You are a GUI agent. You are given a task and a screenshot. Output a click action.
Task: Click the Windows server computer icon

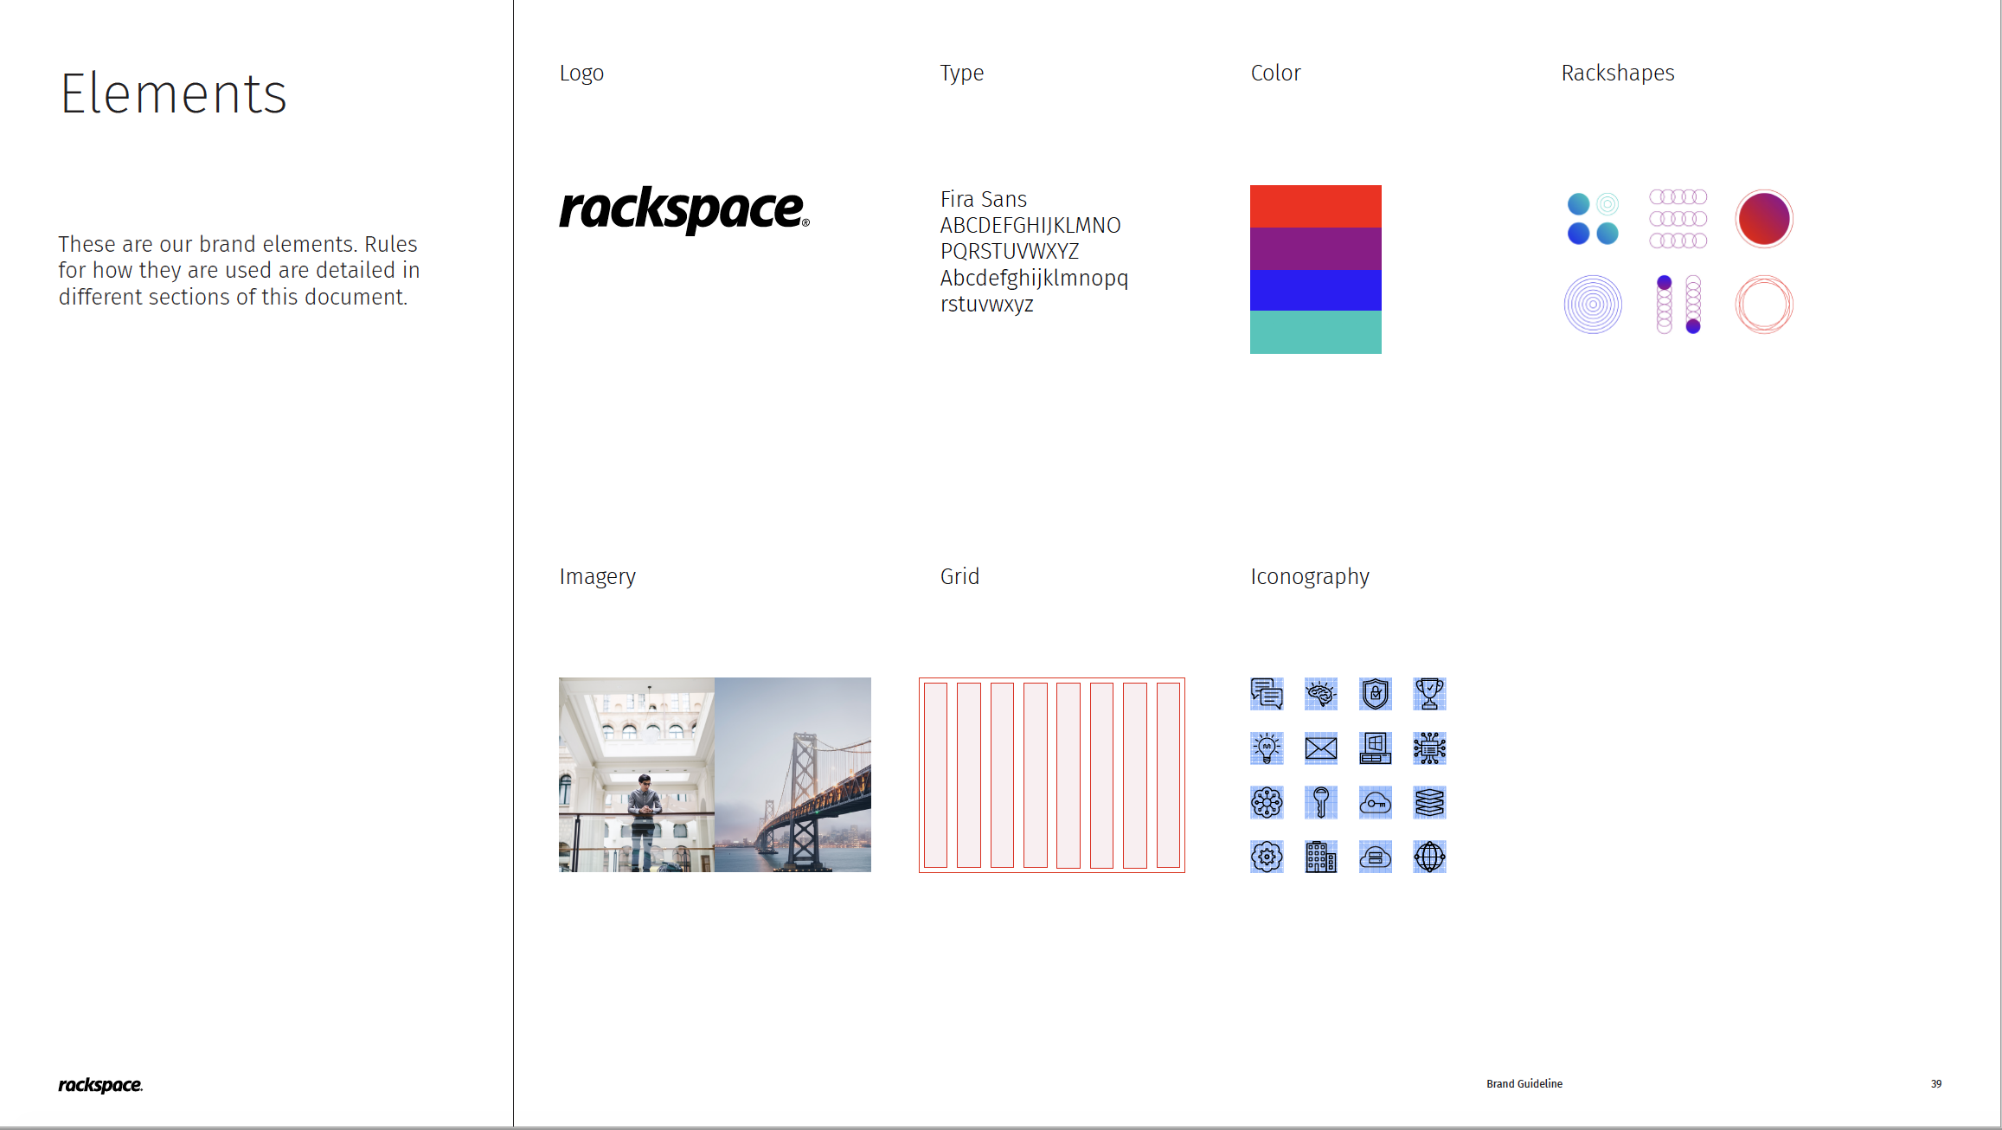click(x=1376, y=748)
